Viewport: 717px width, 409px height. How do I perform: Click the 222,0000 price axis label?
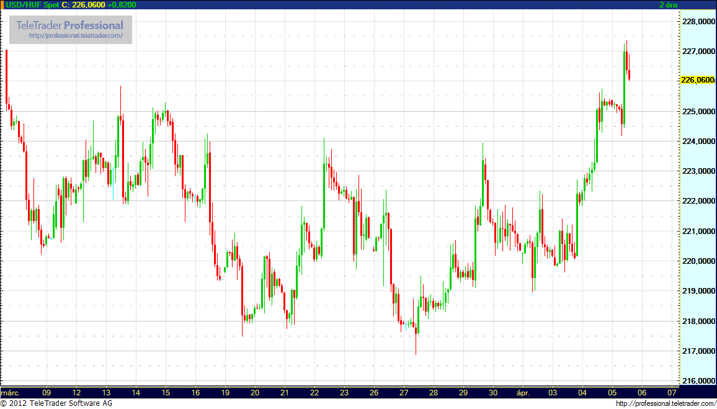[x=698, y=201]
